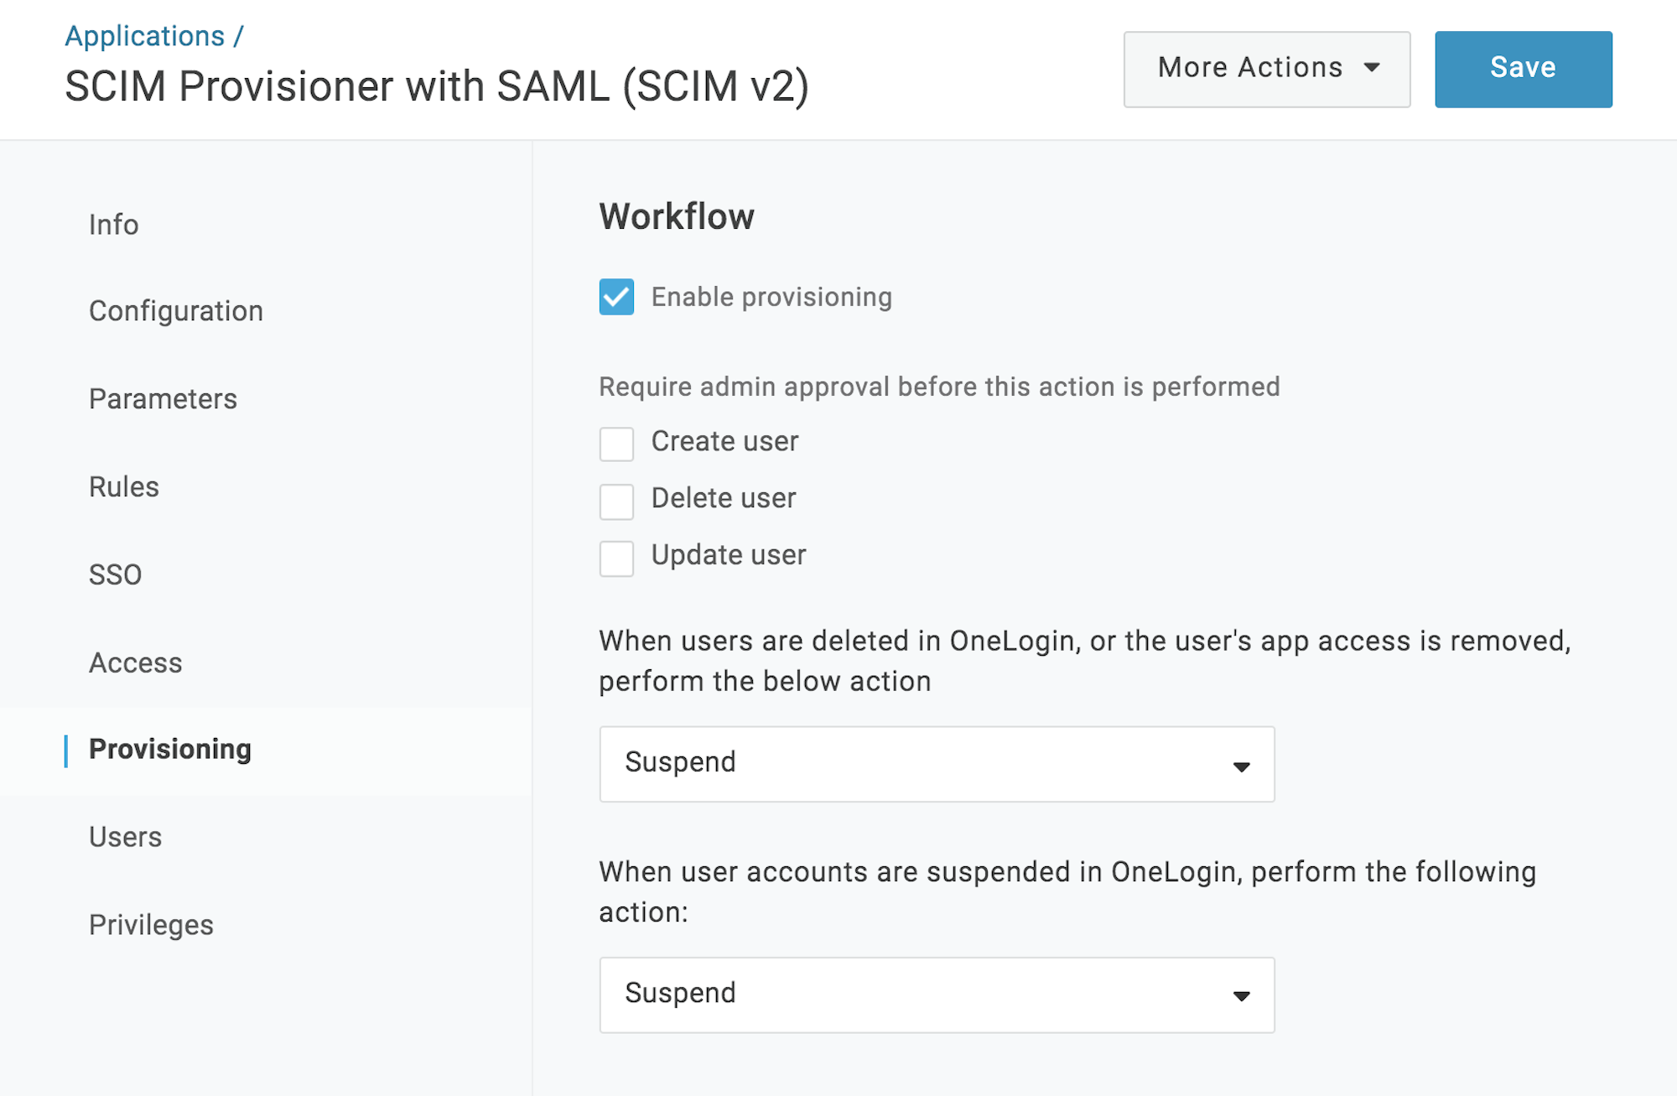This screenshot has height=1096, width=1677.
Task: View the Access tab
Action: pos(135,663)
